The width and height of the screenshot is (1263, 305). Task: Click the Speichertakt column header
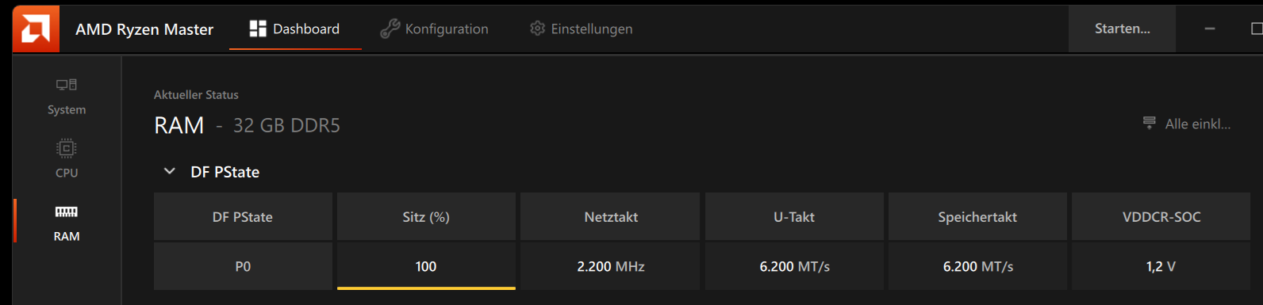point(977,216)
